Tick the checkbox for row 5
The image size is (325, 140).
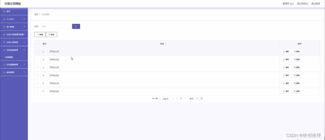[x=38, y=83]
